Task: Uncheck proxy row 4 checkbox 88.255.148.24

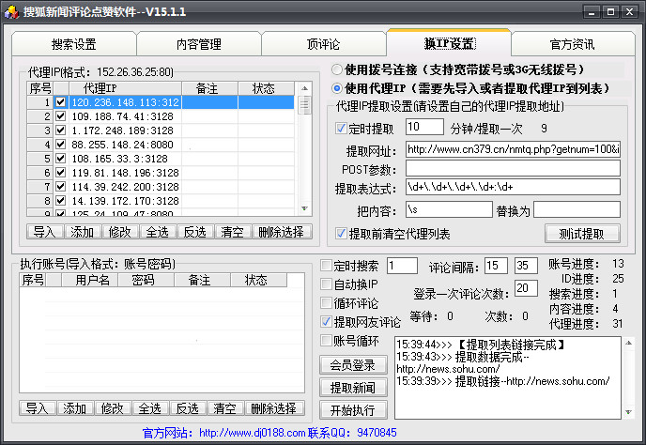Action: tap(60, 145)
